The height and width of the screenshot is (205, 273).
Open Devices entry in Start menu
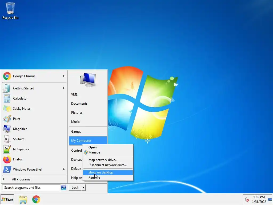[x=76, y=160]
